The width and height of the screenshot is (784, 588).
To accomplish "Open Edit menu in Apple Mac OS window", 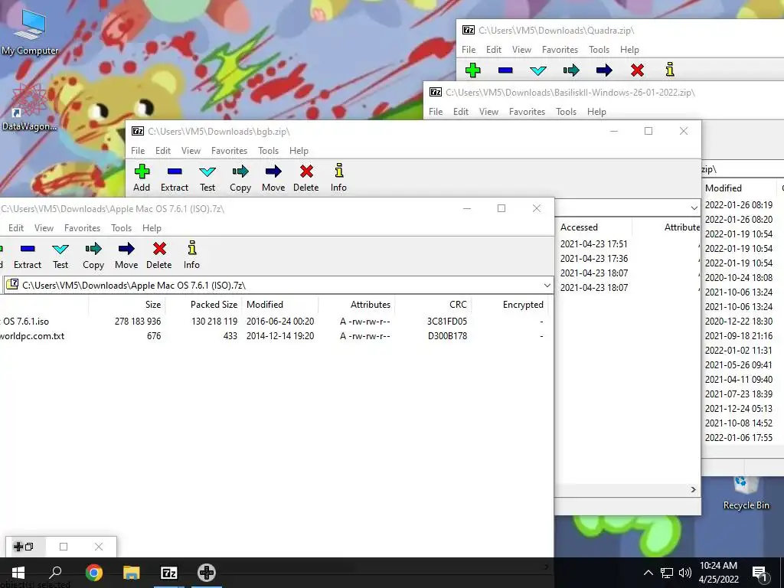I will point(16,228).
